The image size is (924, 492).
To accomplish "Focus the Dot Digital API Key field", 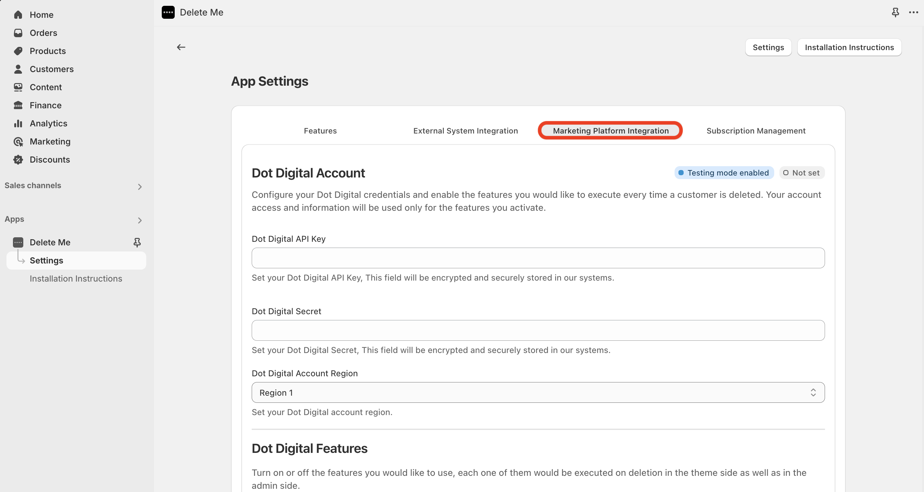I will point(538,258).
